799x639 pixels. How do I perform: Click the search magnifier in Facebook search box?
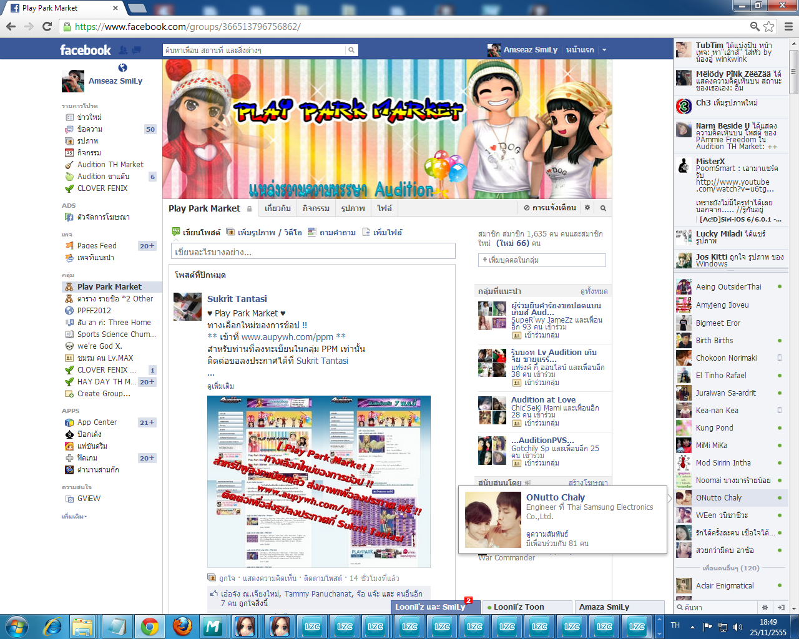pos(351,50)
